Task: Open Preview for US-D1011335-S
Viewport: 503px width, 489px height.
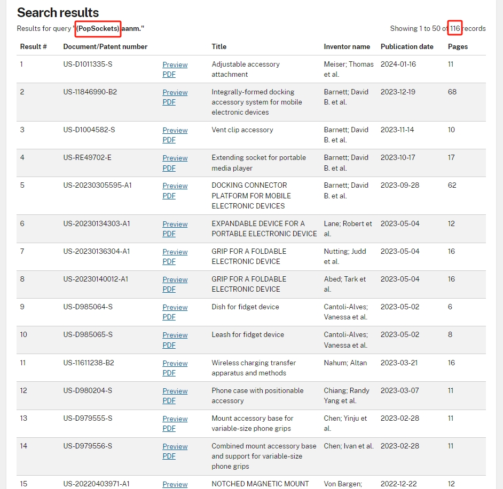Action: pos(175,65)
